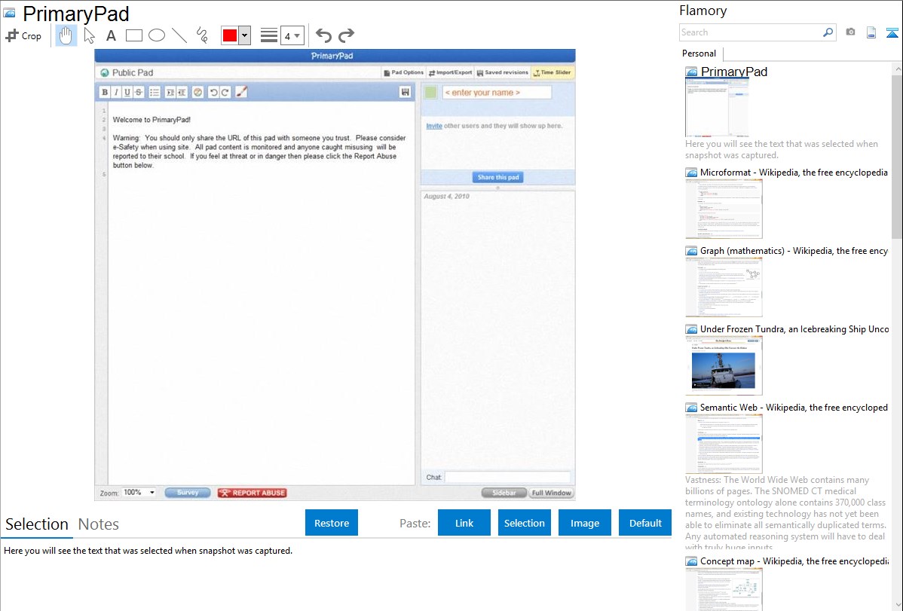This screenshot has height=611, width=903.
Task: Switch to the Personal tab
Action: [699, 53]
